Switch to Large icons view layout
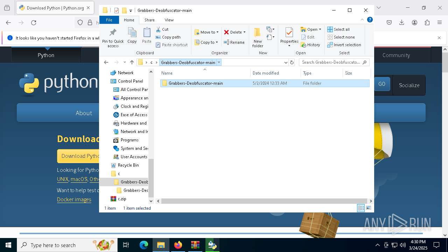The width and height of the screenshot is (448, 252). (x=368, y=208)
